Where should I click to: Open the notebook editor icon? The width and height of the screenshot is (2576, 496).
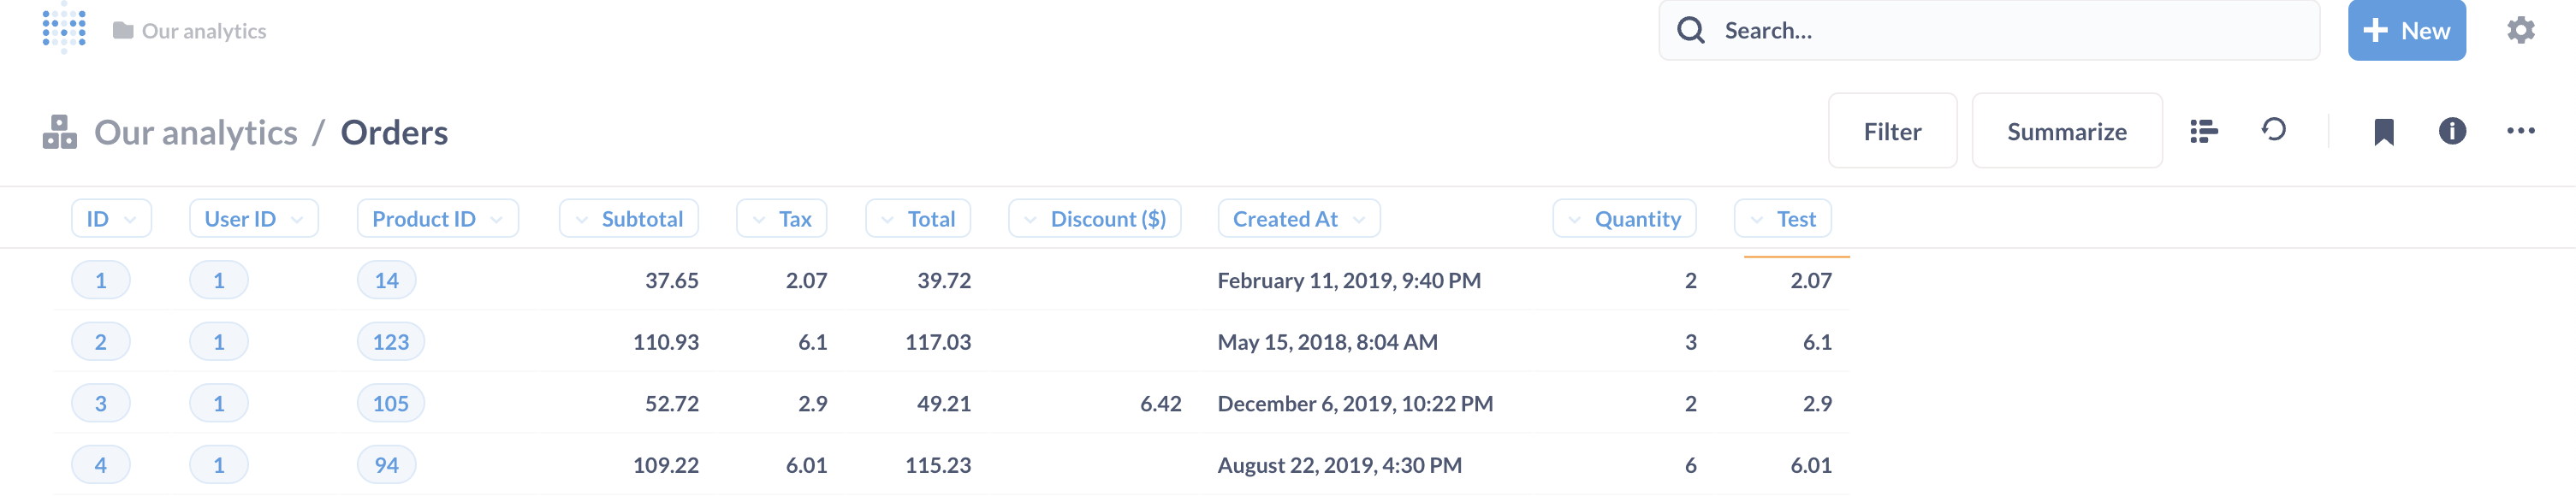2203,130
